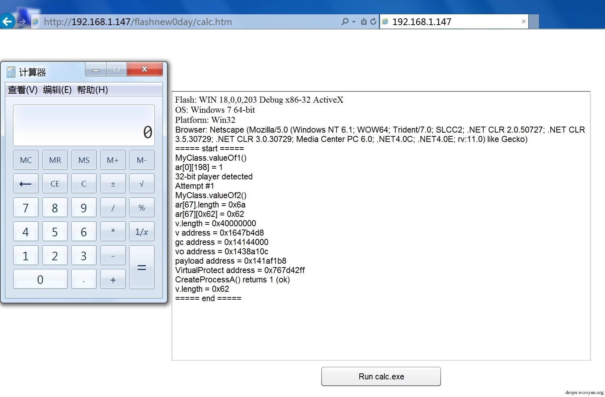Click the subtraction minus key
This screenshot has height=397, width=605.
[x=113, y=255]
